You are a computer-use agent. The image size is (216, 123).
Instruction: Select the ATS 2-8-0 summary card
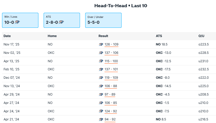[62, 20]
